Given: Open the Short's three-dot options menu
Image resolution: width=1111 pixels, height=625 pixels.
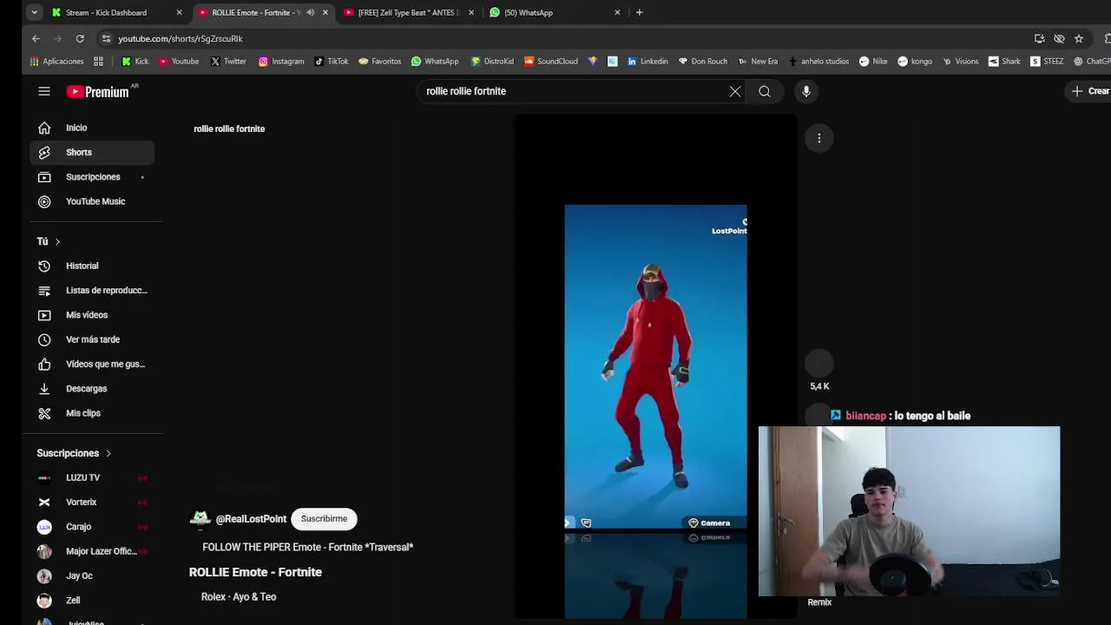Looking at the screenshot, I should pos(818,138).
